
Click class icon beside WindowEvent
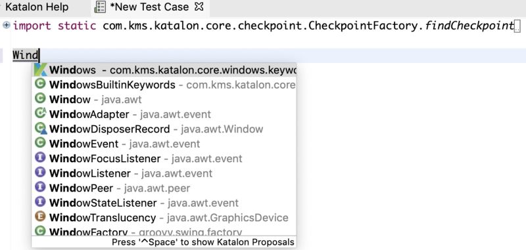pos(40,143)
